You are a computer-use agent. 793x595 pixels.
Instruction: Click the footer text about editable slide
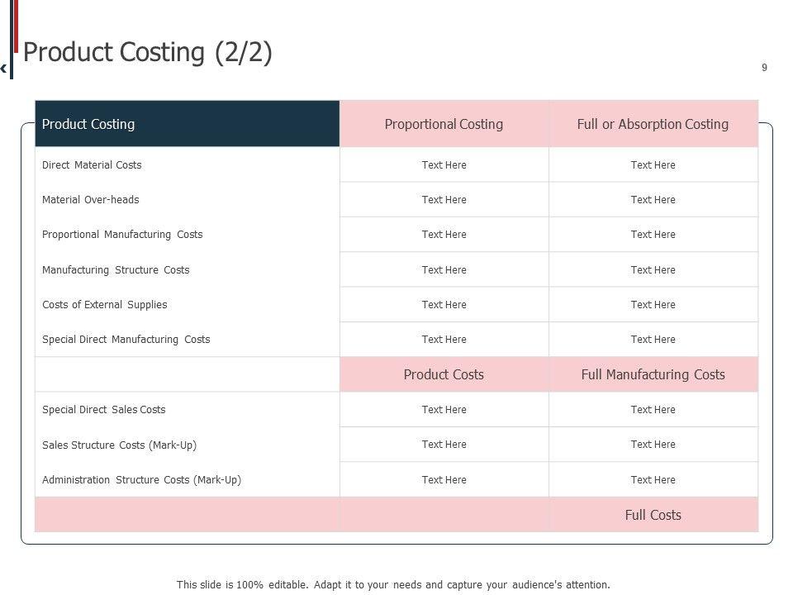[x=393, y=584]
